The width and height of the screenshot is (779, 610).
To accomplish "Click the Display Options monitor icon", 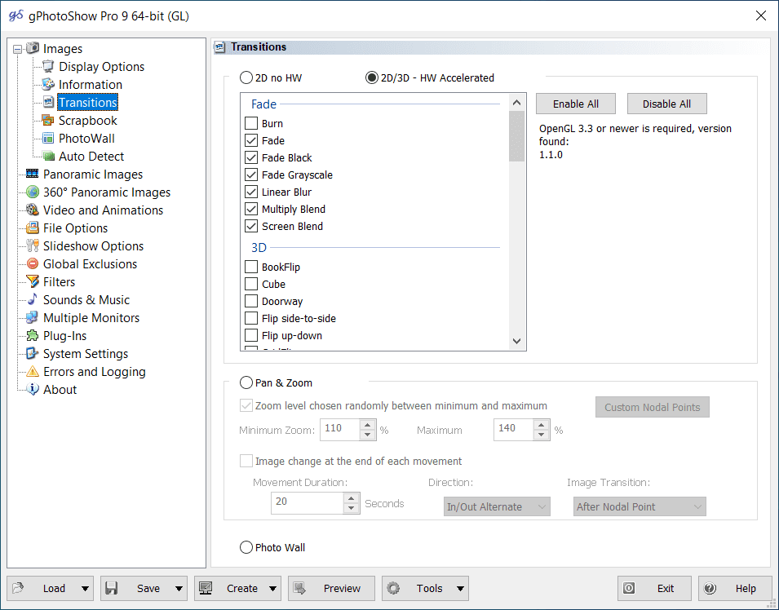I will pyautogui.click(x=48, y=66).
